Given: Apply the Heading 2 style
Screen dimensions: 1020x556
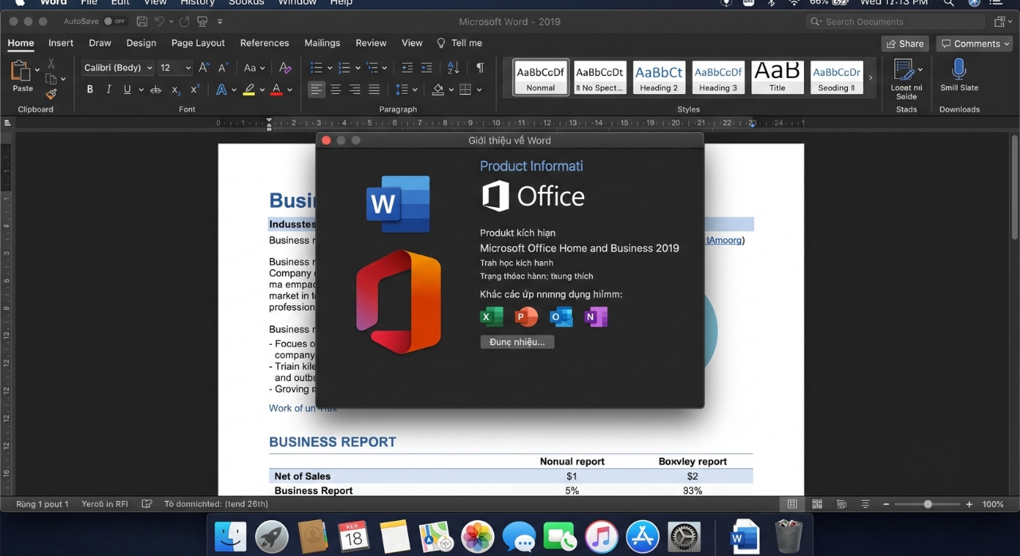Looking at the screenshot, I should (x=658, y=77).
